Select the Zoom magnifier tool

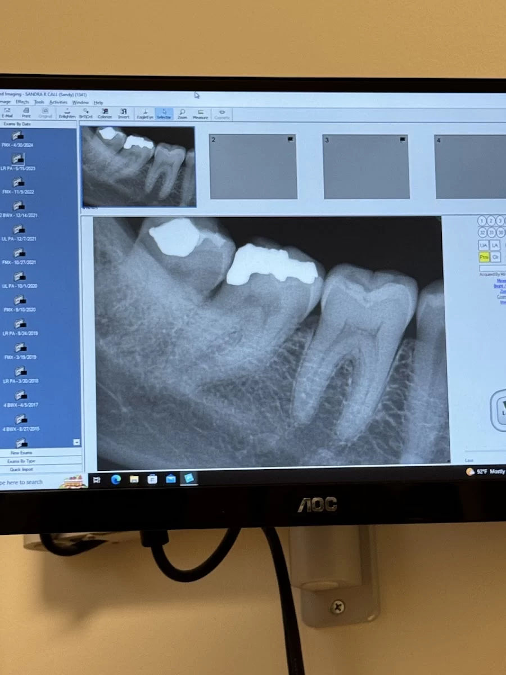pos(182,114)
